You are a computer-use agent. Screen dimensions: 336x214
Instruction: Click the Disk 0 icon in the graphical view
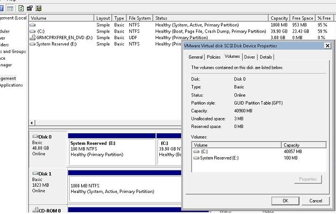(x=35, y=137)
